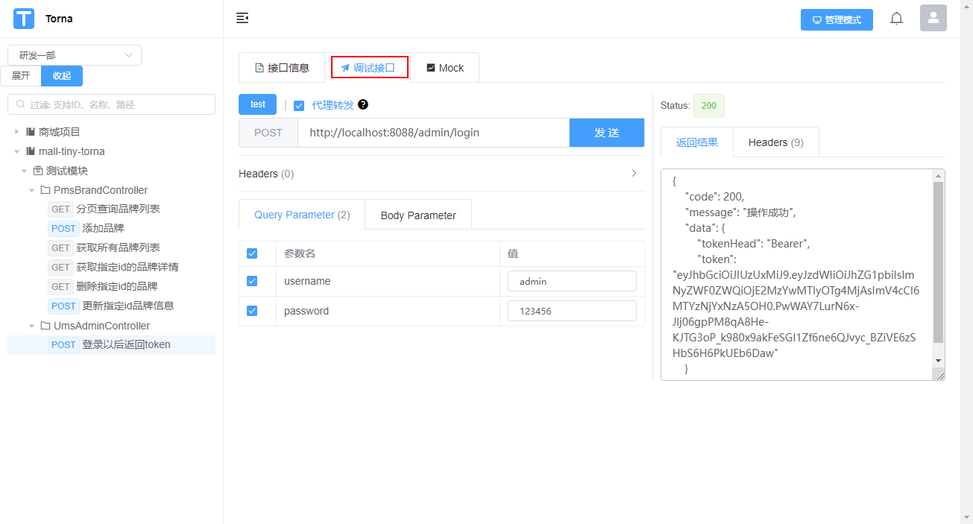Viewport: 973px width, 524px height.
Task: Click the POST badge of 添加品牌
Action: coord(63,228)
